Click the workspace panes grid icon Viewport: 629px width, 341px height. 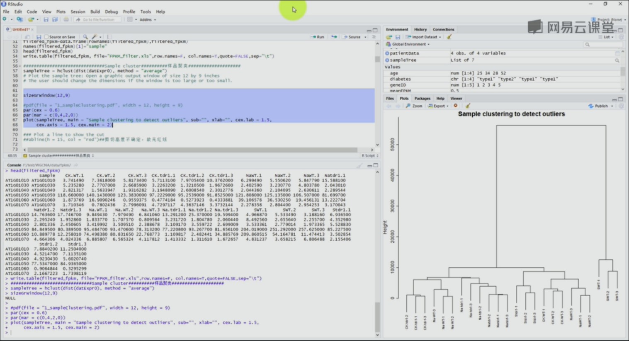130,19
